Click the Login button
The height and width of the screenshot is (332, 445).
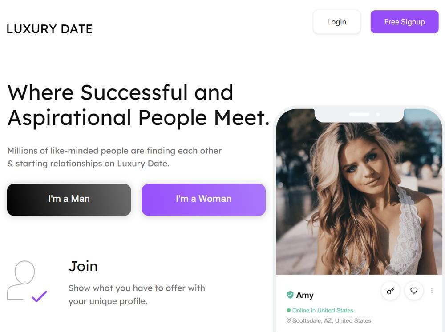[x=336, y=22]
